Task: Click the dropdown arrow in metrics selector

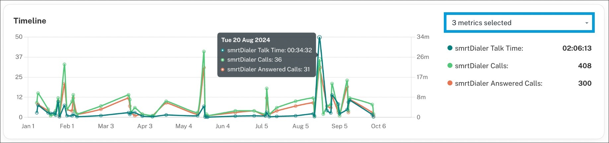Action: 586,23
